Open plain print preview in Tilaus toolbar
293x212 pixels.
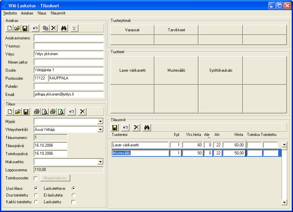point(44,112)
